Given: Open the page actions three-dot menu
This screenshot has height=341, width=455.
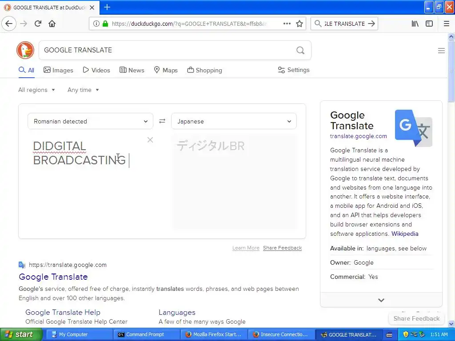Looking at the screenshot, I should pos(287,24).
